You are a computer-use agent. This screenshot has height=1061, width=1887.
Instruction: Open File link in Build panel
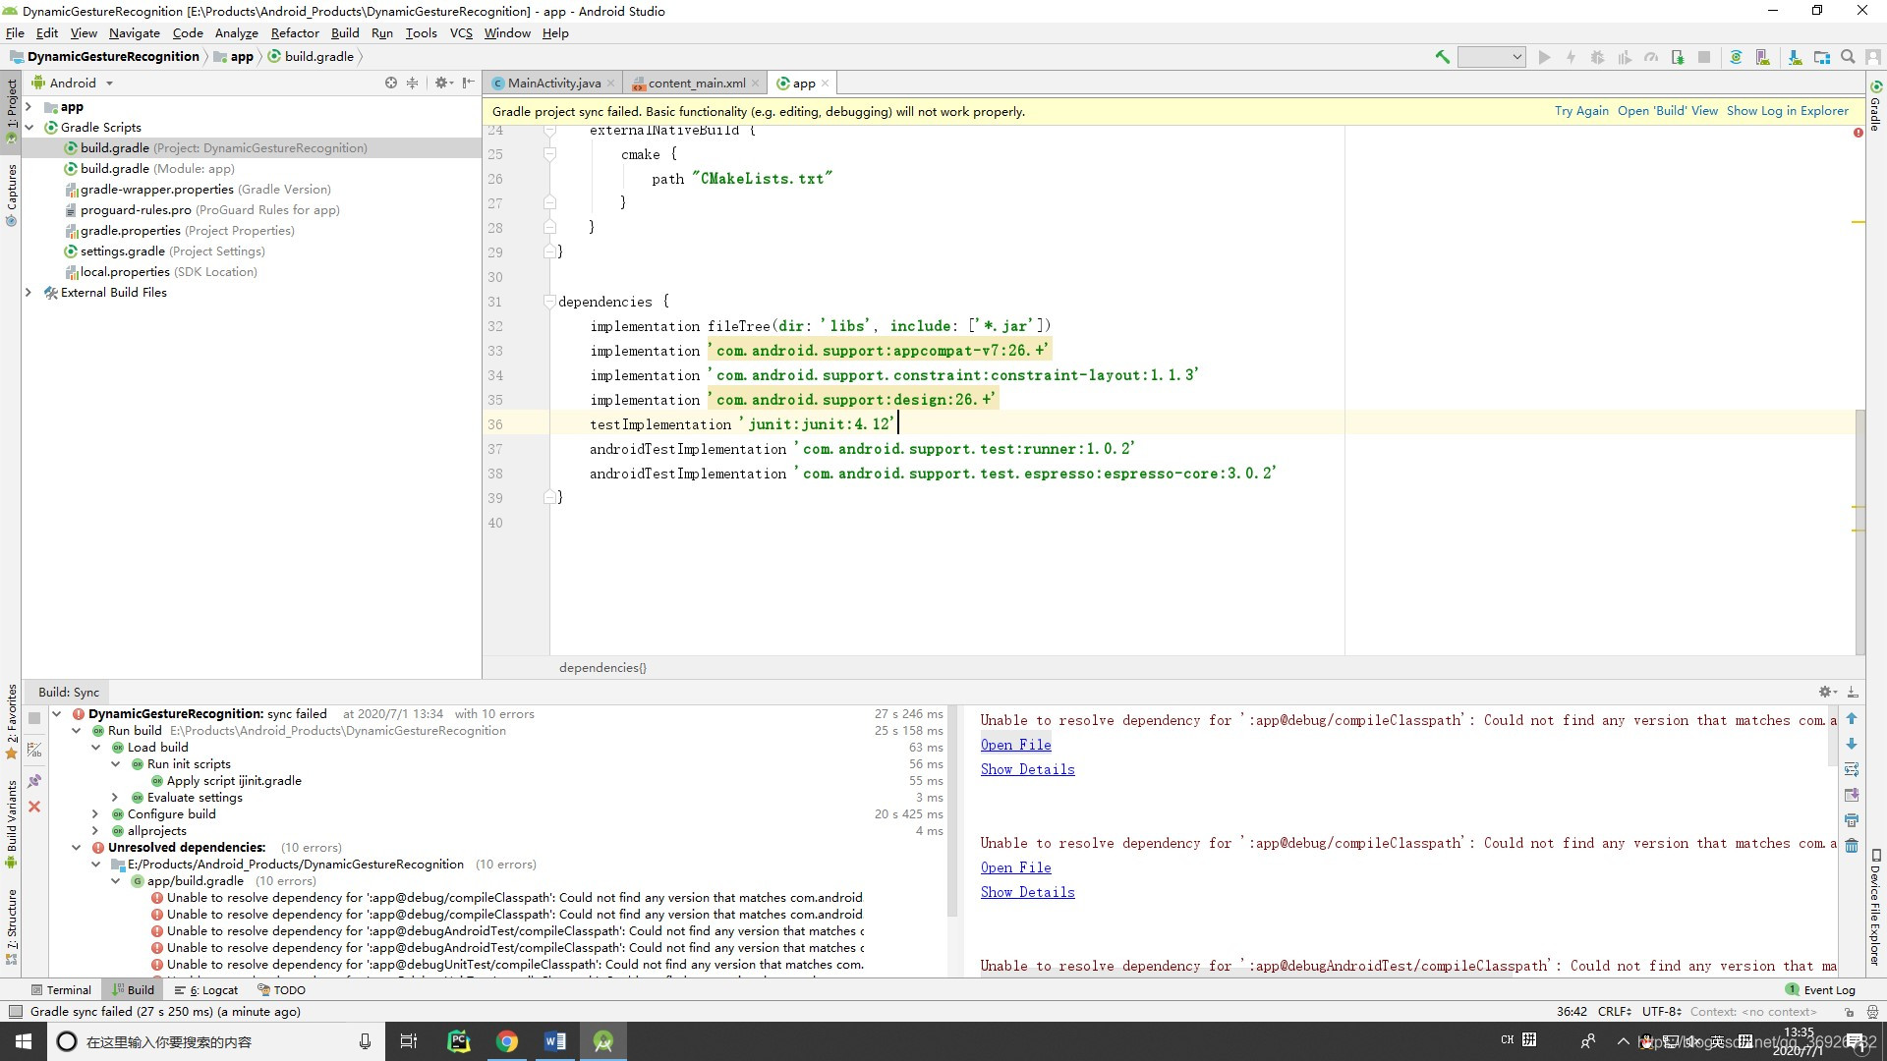coord(1015,745)
